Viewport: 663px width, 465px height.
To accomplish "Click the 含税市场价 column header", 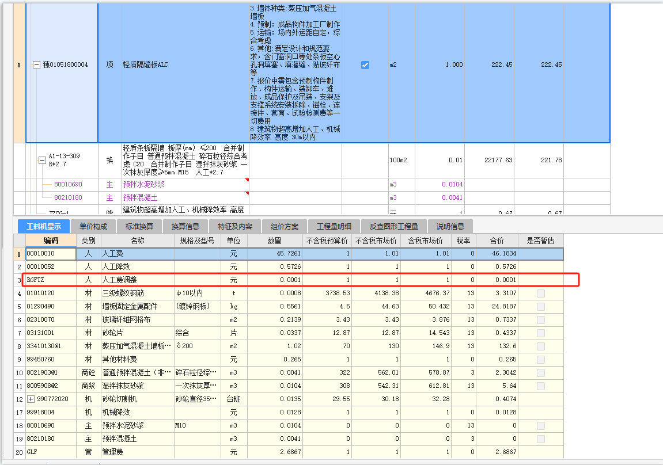I will [x=425, y=241].
